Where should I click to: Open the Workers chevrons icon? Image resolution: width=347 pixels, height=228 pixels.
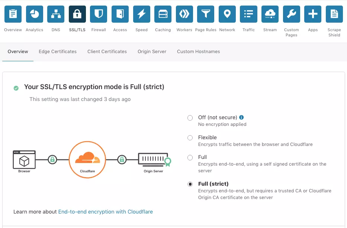click(184, 14)
